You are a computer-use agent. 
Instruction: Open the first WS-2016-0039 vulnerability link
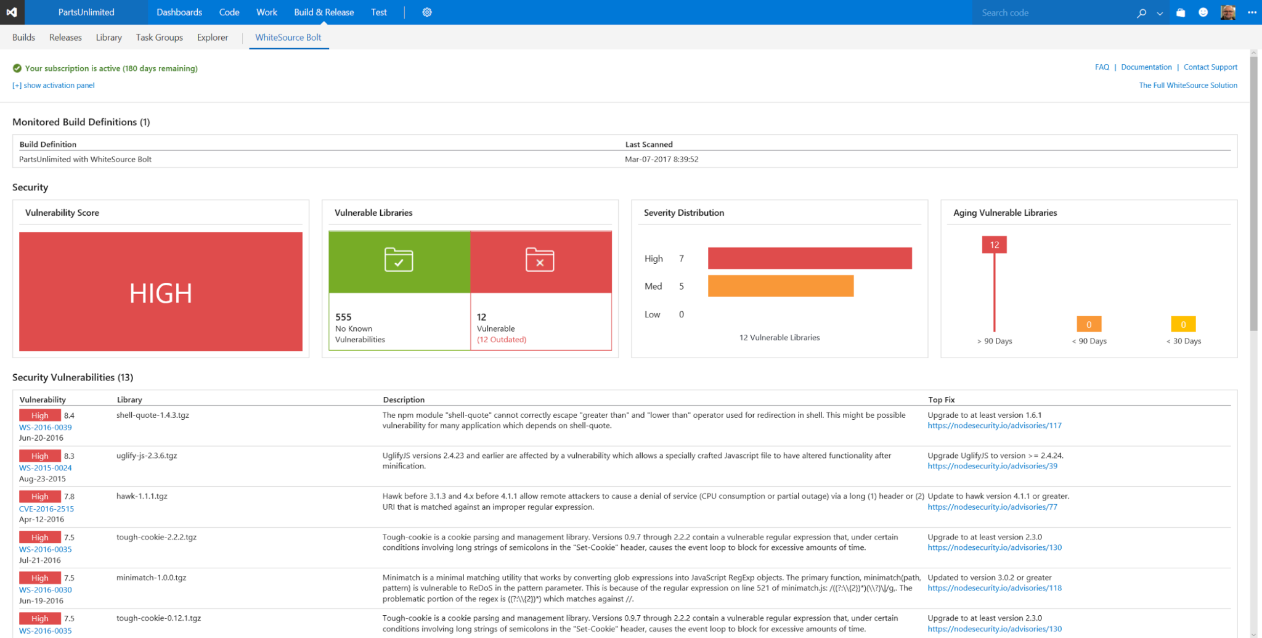pyautogui.click(x=46, y=427)
